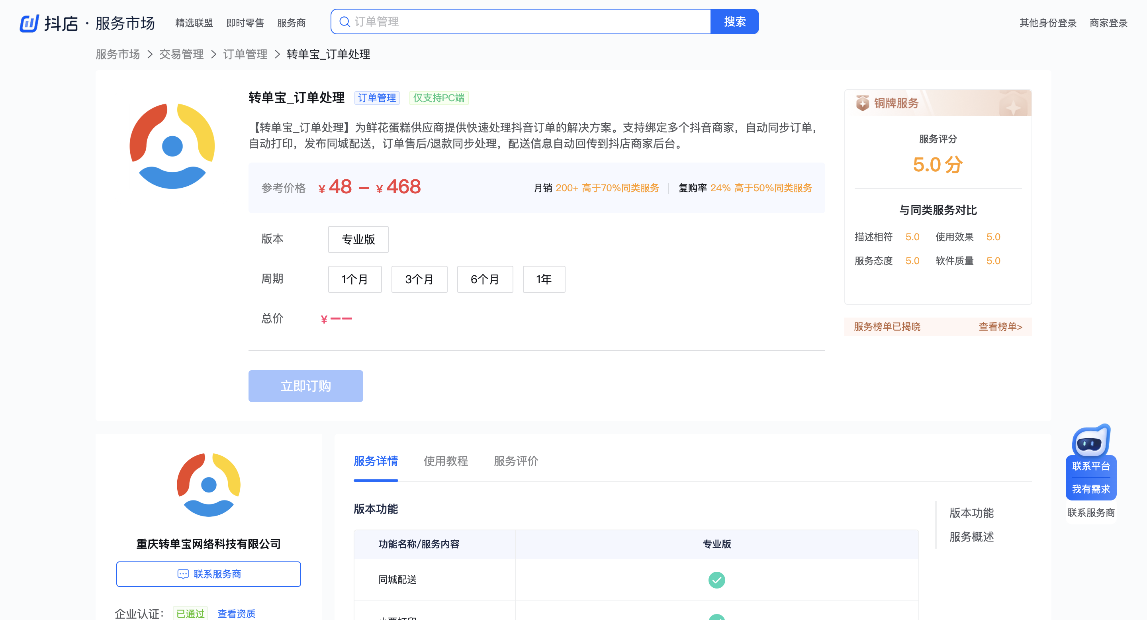Click the search magnifier icon
Viewport: 1147px width, 620px height.
pos(344,22)
